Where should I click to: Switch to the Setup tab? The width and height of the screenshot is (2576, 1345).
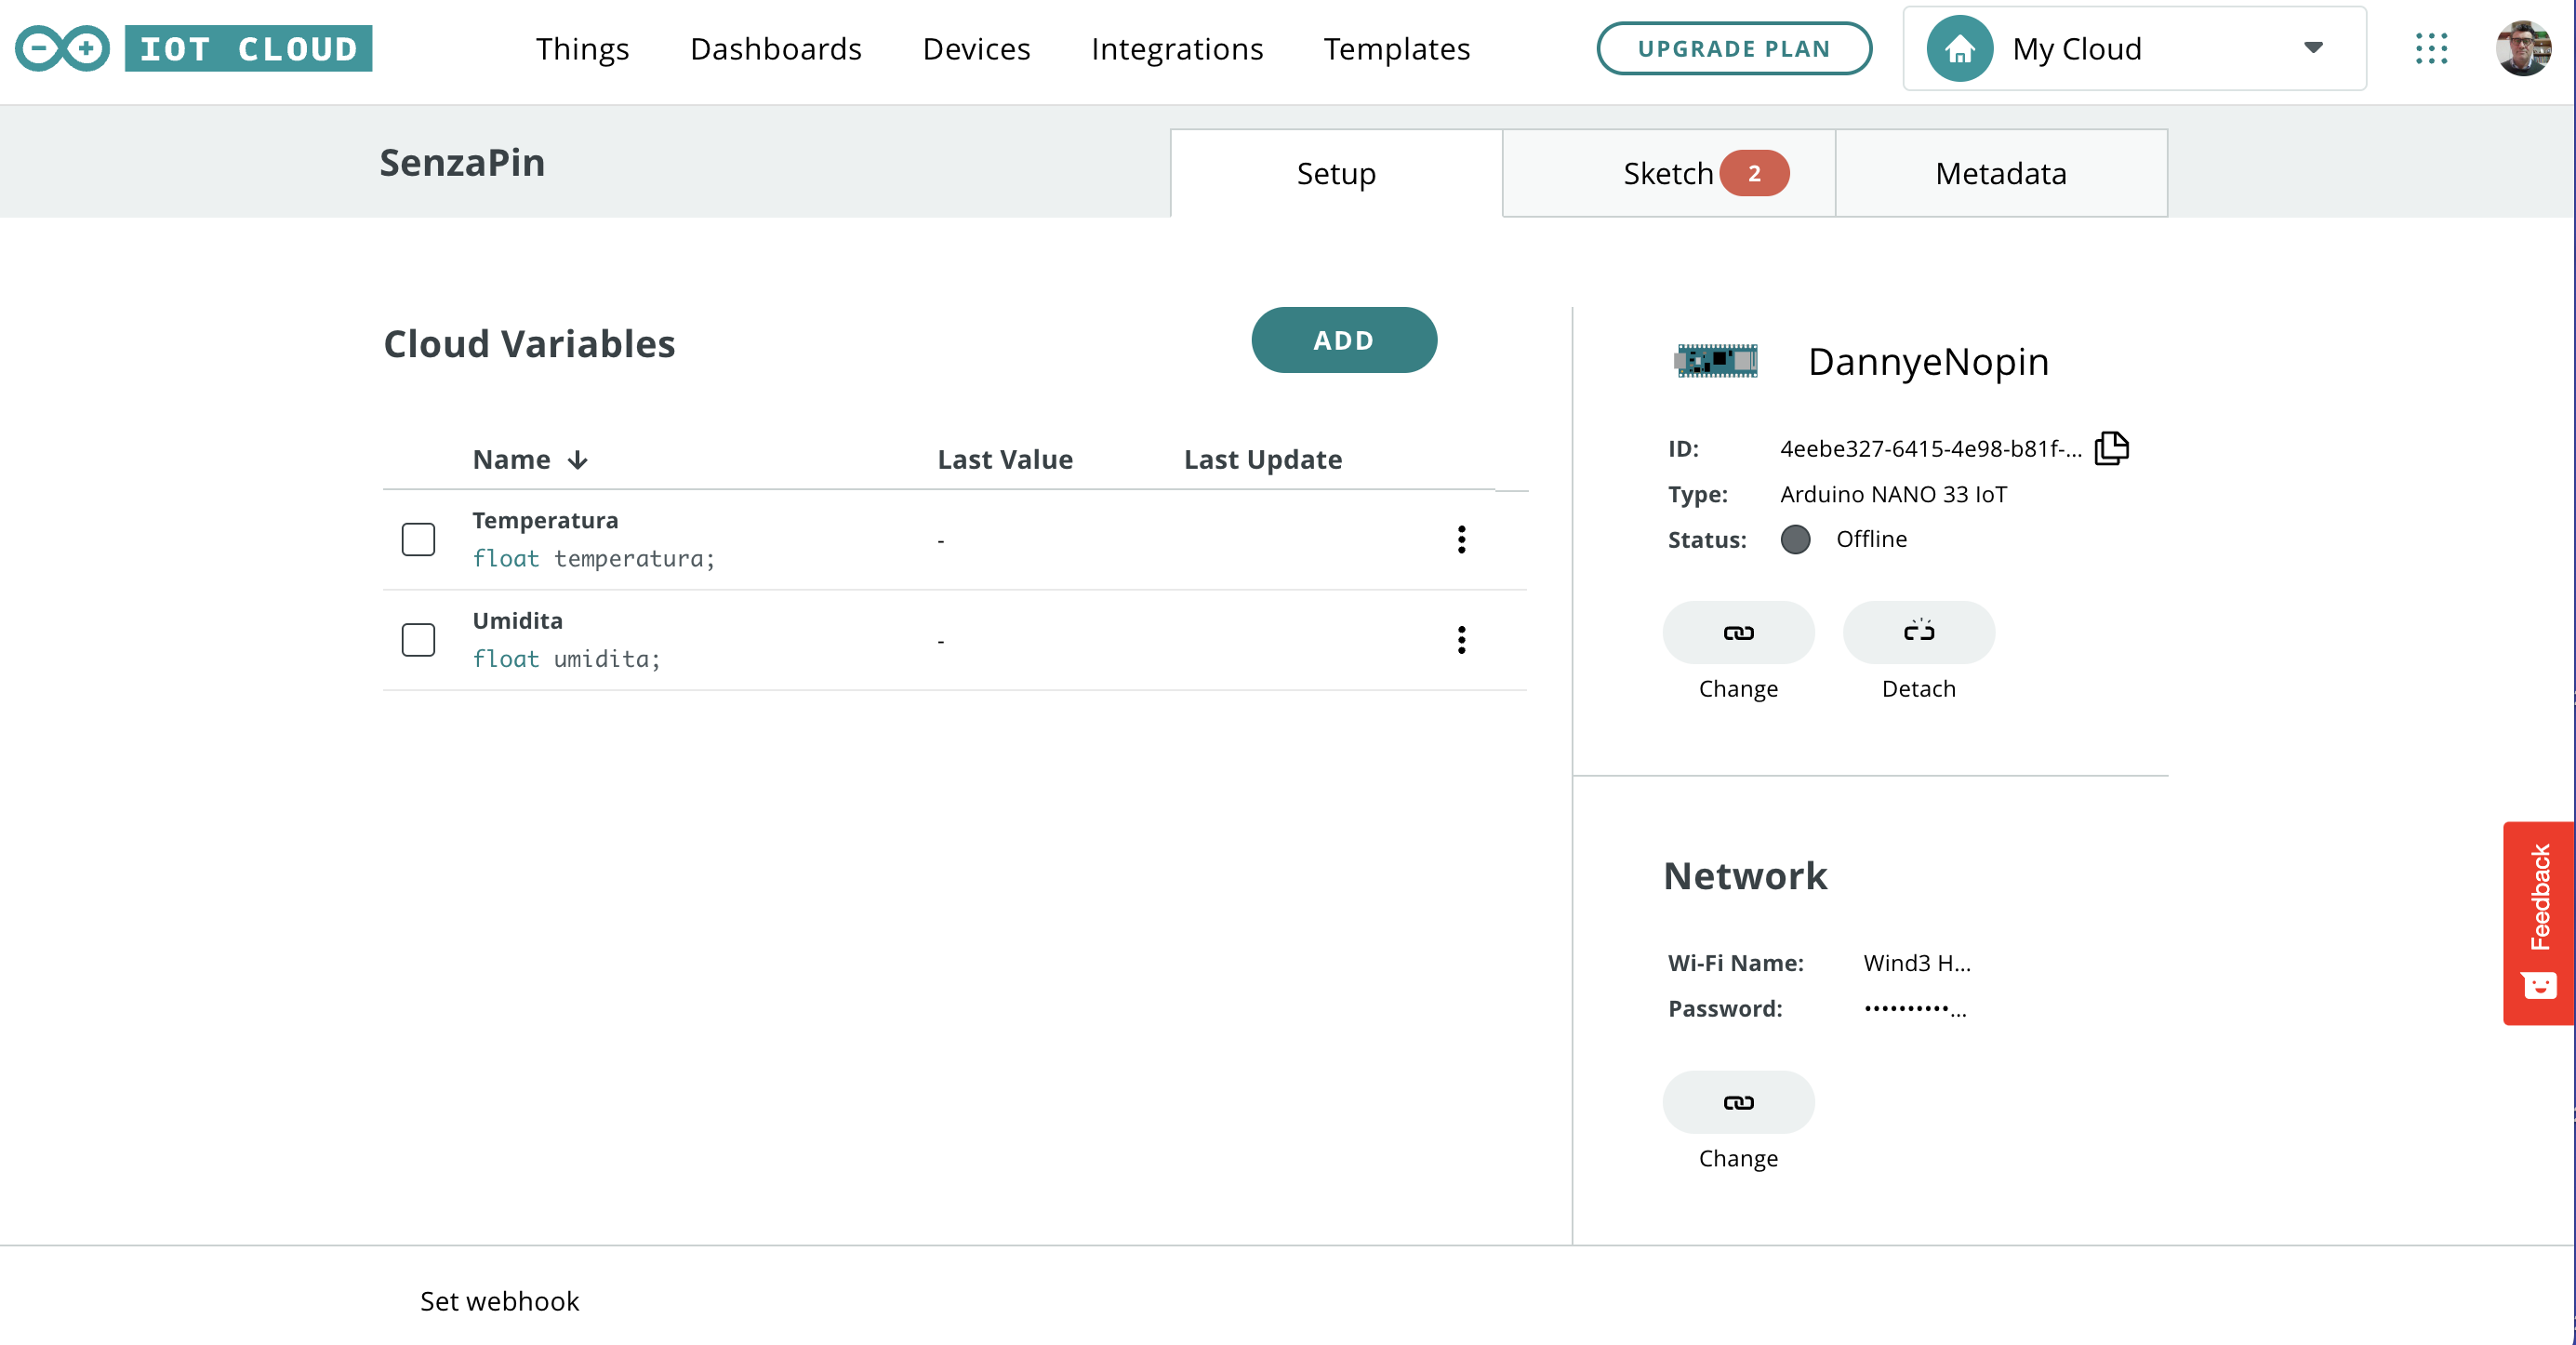click(1336, 173)
